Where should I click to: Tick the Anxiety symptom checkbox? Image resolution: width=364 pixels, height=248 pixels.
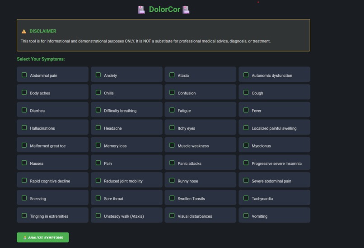pos(98,75)
